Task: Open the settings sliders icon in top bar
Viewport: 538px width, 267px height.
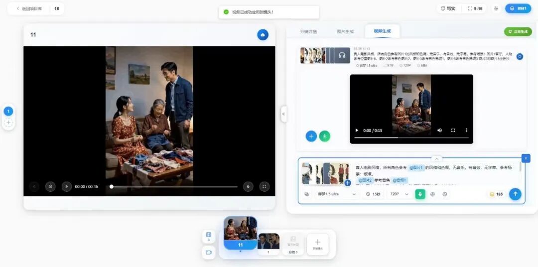Action: pos(496,8)
